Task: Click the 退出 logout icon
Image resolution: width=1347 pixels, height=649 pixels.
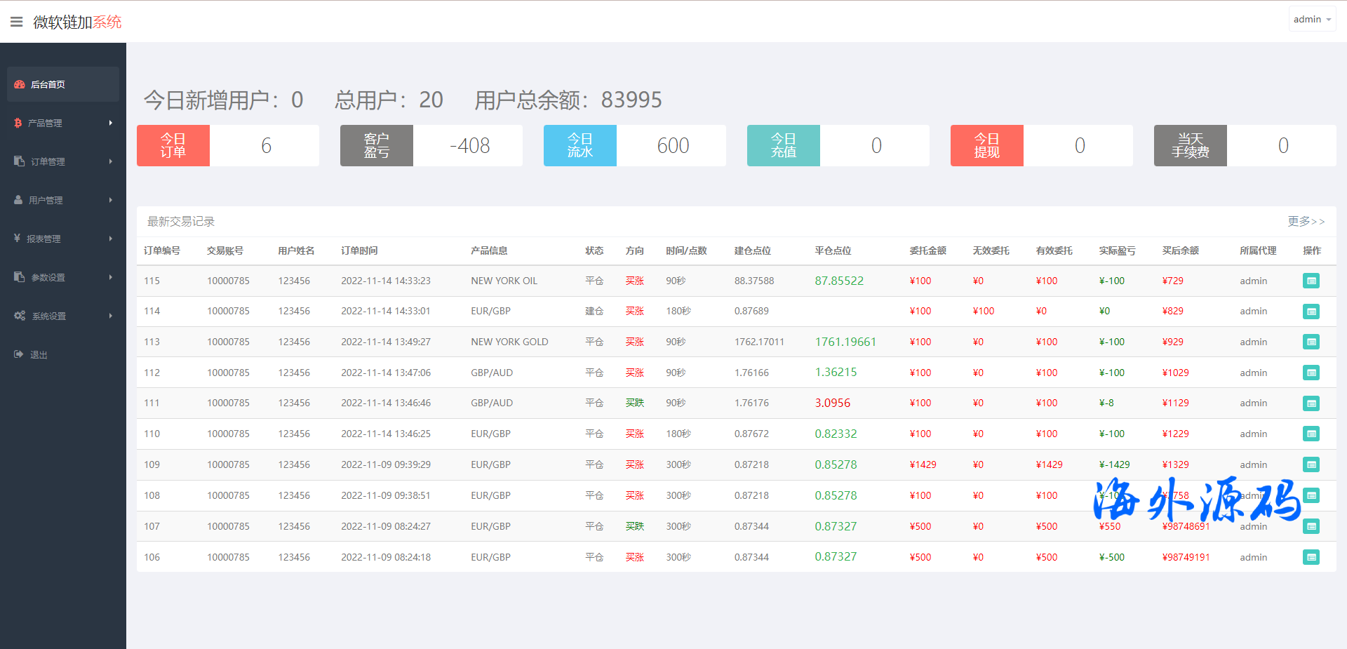Action: (19, 354)
